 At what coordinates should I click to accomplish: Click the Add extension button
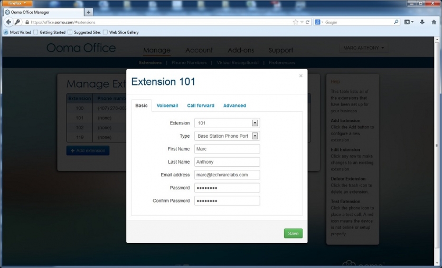pyautogui.click(x=88, y=150)
